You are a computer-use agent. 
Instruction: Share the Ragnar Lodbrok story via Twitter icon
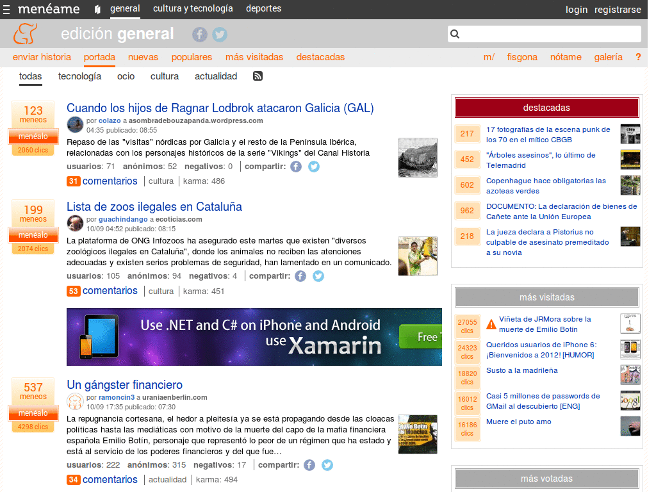(313, 166)
